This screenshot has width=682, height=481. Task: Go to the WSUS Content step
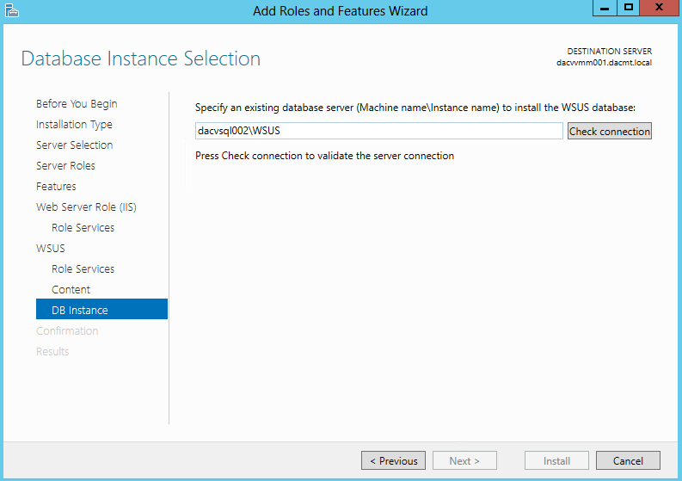[x=71, y=290]
